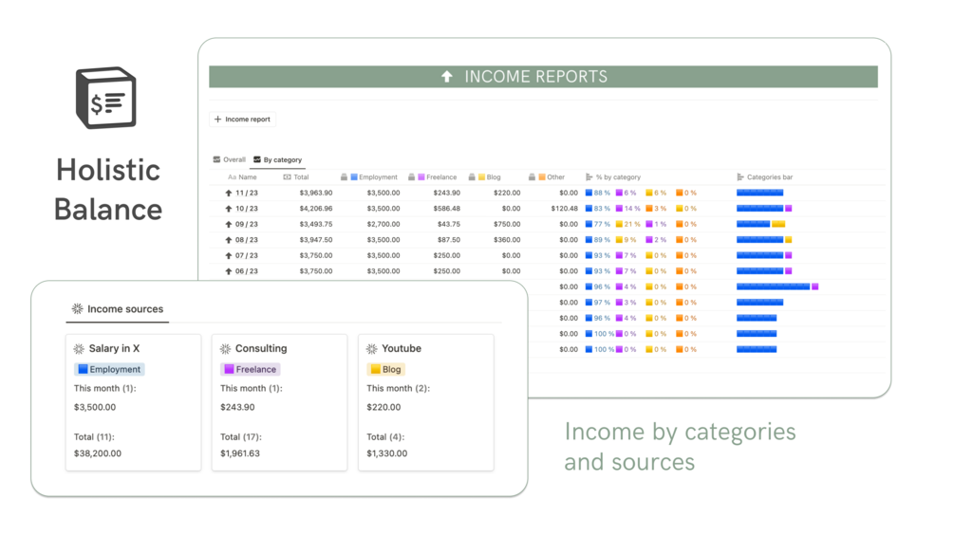
Task: Click the sparkle icon next to Consulting
Action: 226,349
